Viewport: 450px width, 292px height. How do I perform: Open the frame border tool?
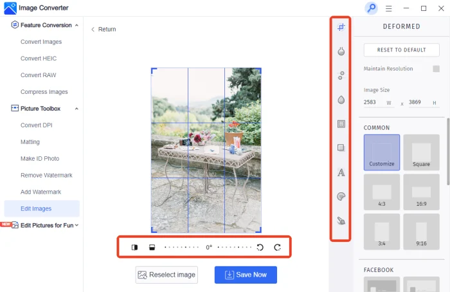coord(341,124)
